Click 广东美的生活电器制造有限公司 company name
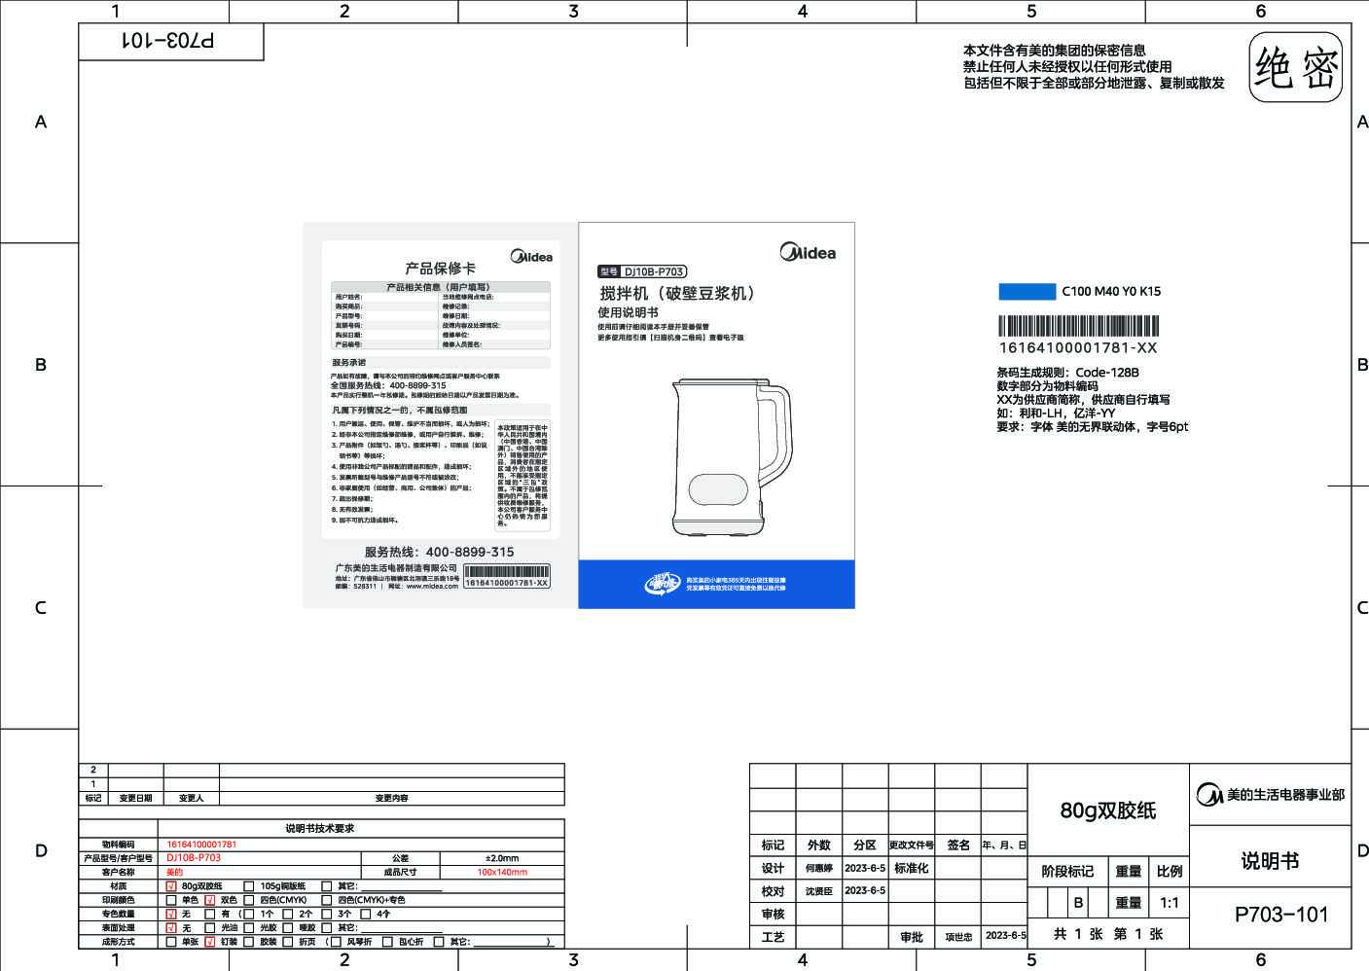 pos(396,567)
